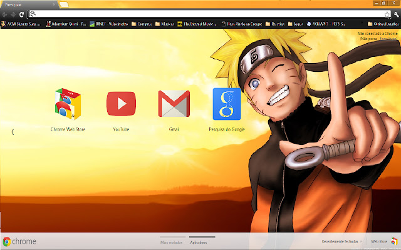Go forward with the forward arrow
The height and width of the screenshot is (250, 401).
tap(13, 14)
